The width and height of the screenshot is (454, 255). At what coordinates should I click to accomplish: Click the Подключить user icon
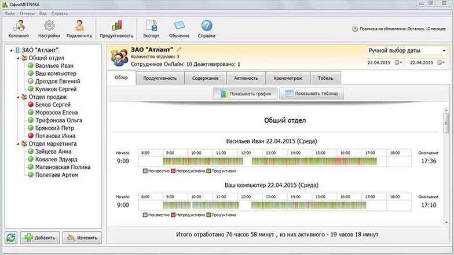79,28
